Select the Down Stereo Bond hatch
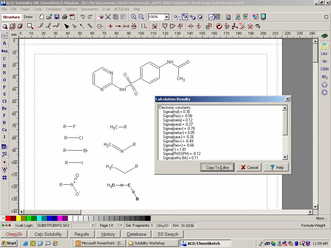 75,26
